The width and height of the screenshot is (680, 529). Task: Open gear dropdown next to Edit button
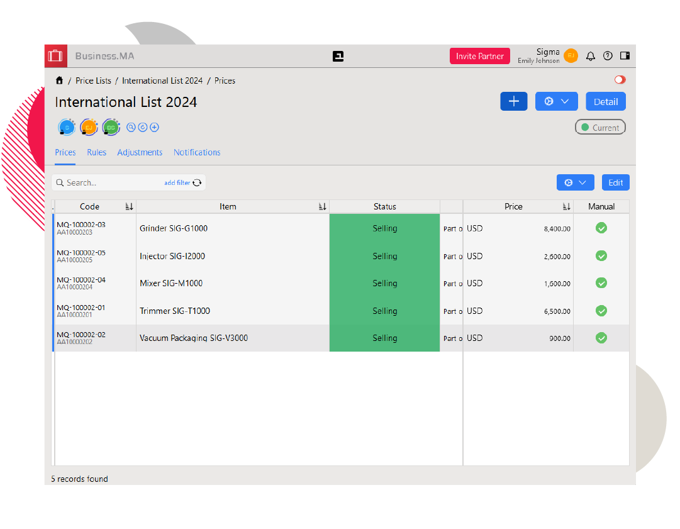click(575, 182)
